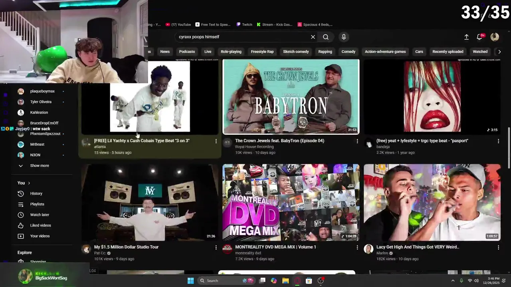Switch to the (17) YouTube browser tab
The image size is (511, 287).
(x=178, y=24)
